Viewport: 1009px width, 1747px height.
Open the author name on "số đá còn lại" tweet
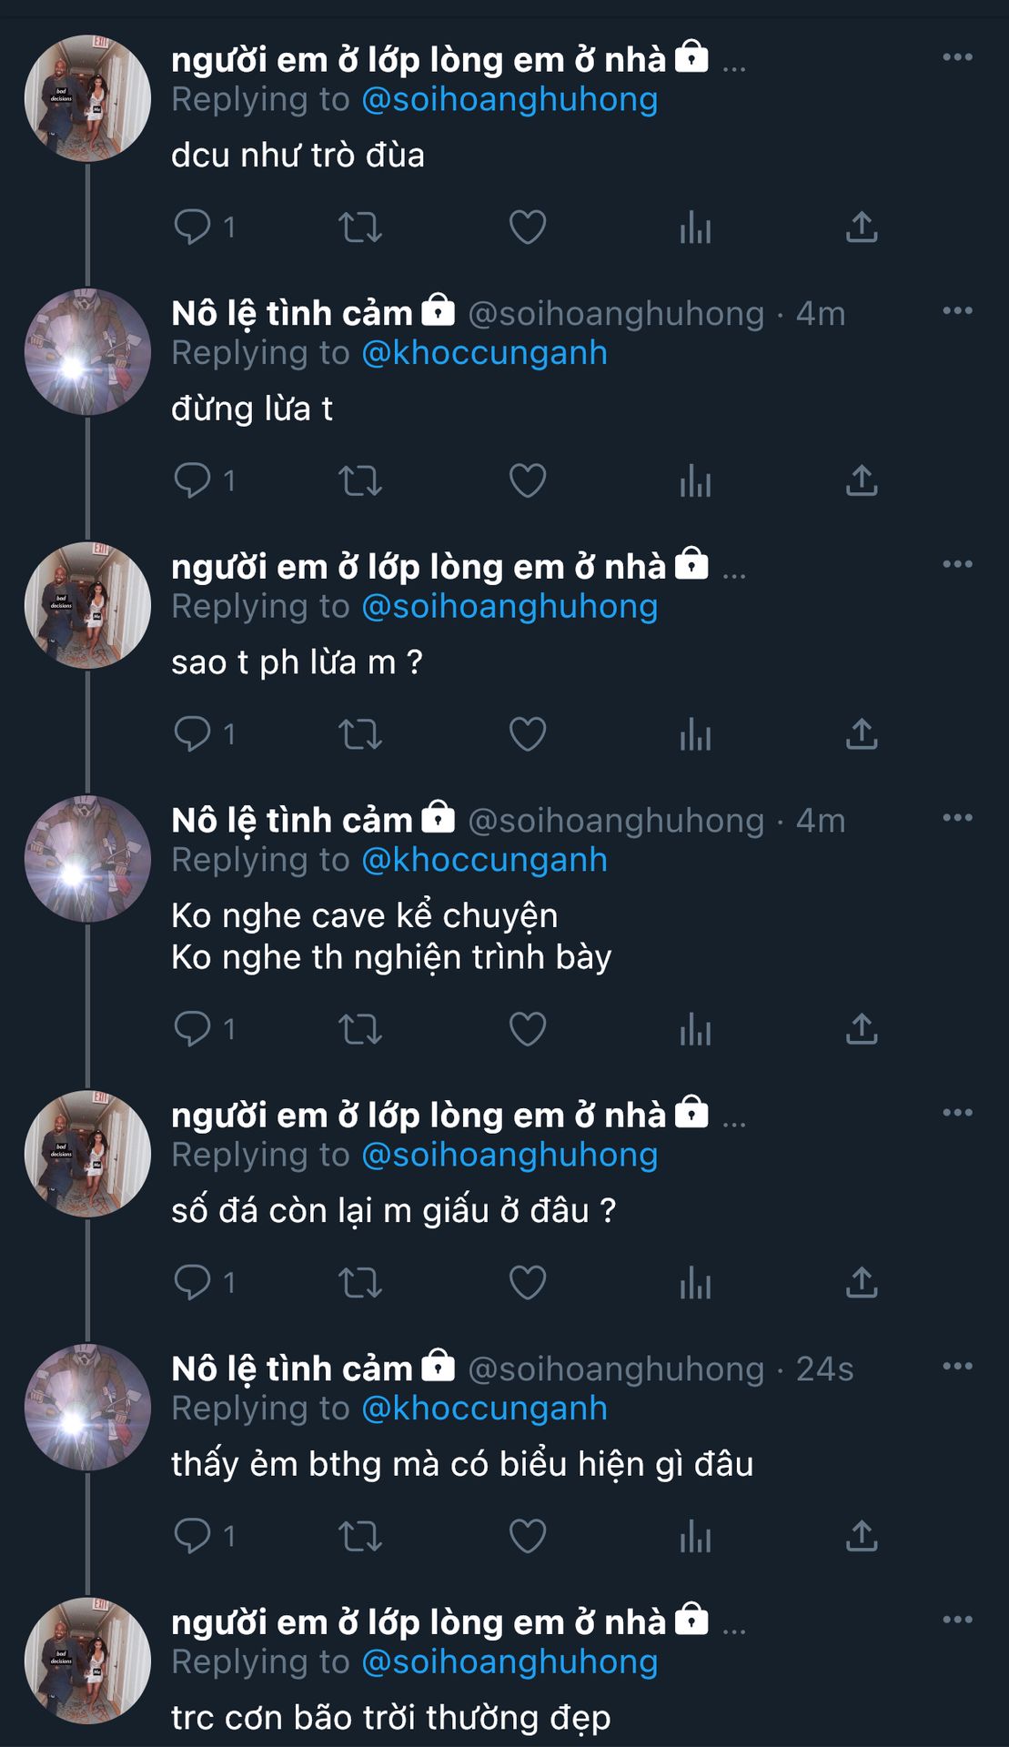(419, 1115)
